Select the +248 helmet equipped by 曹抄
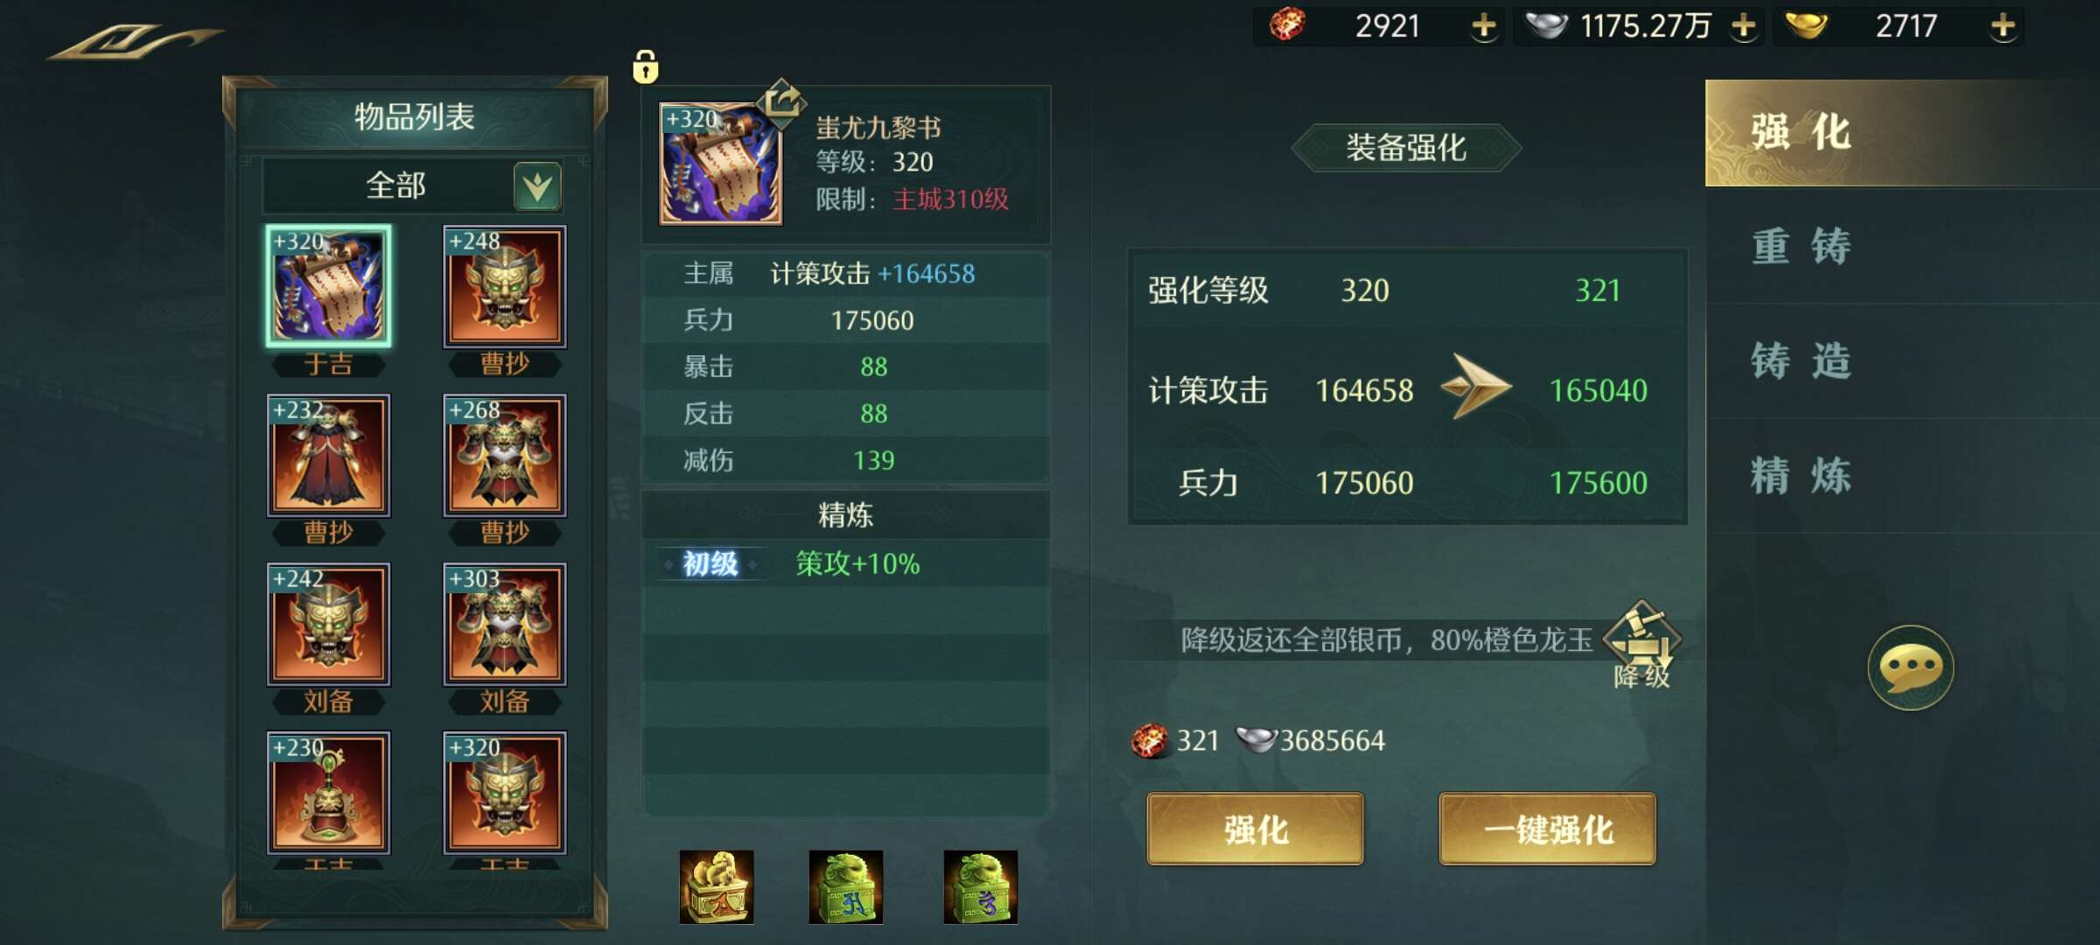This screenshot has width=2100, height=945. (x=505, y=286)
